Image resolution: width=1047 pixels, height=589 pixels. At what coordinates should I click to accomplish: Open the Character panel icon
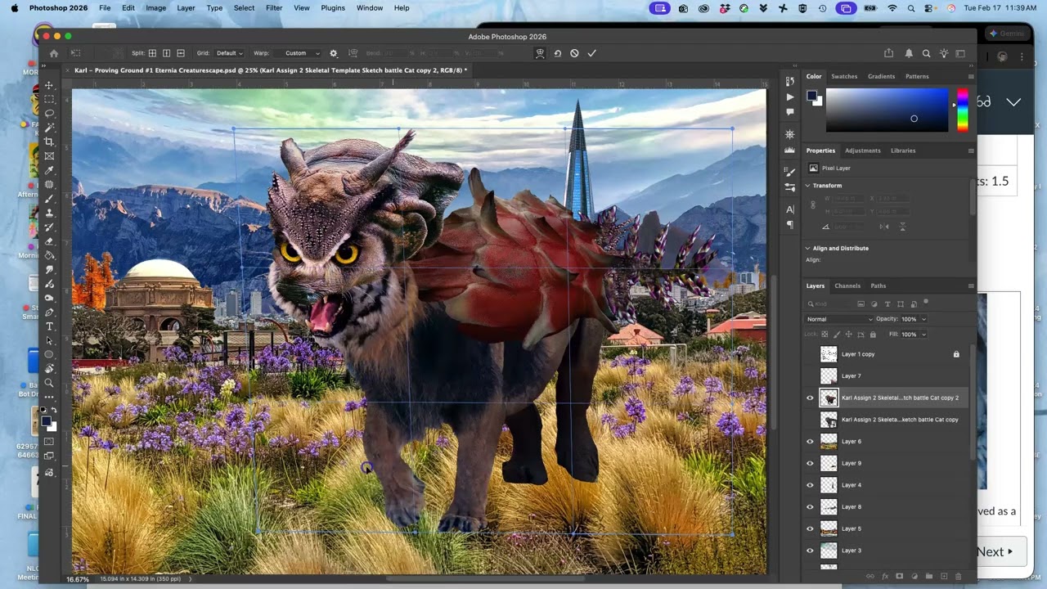(789, 209)
